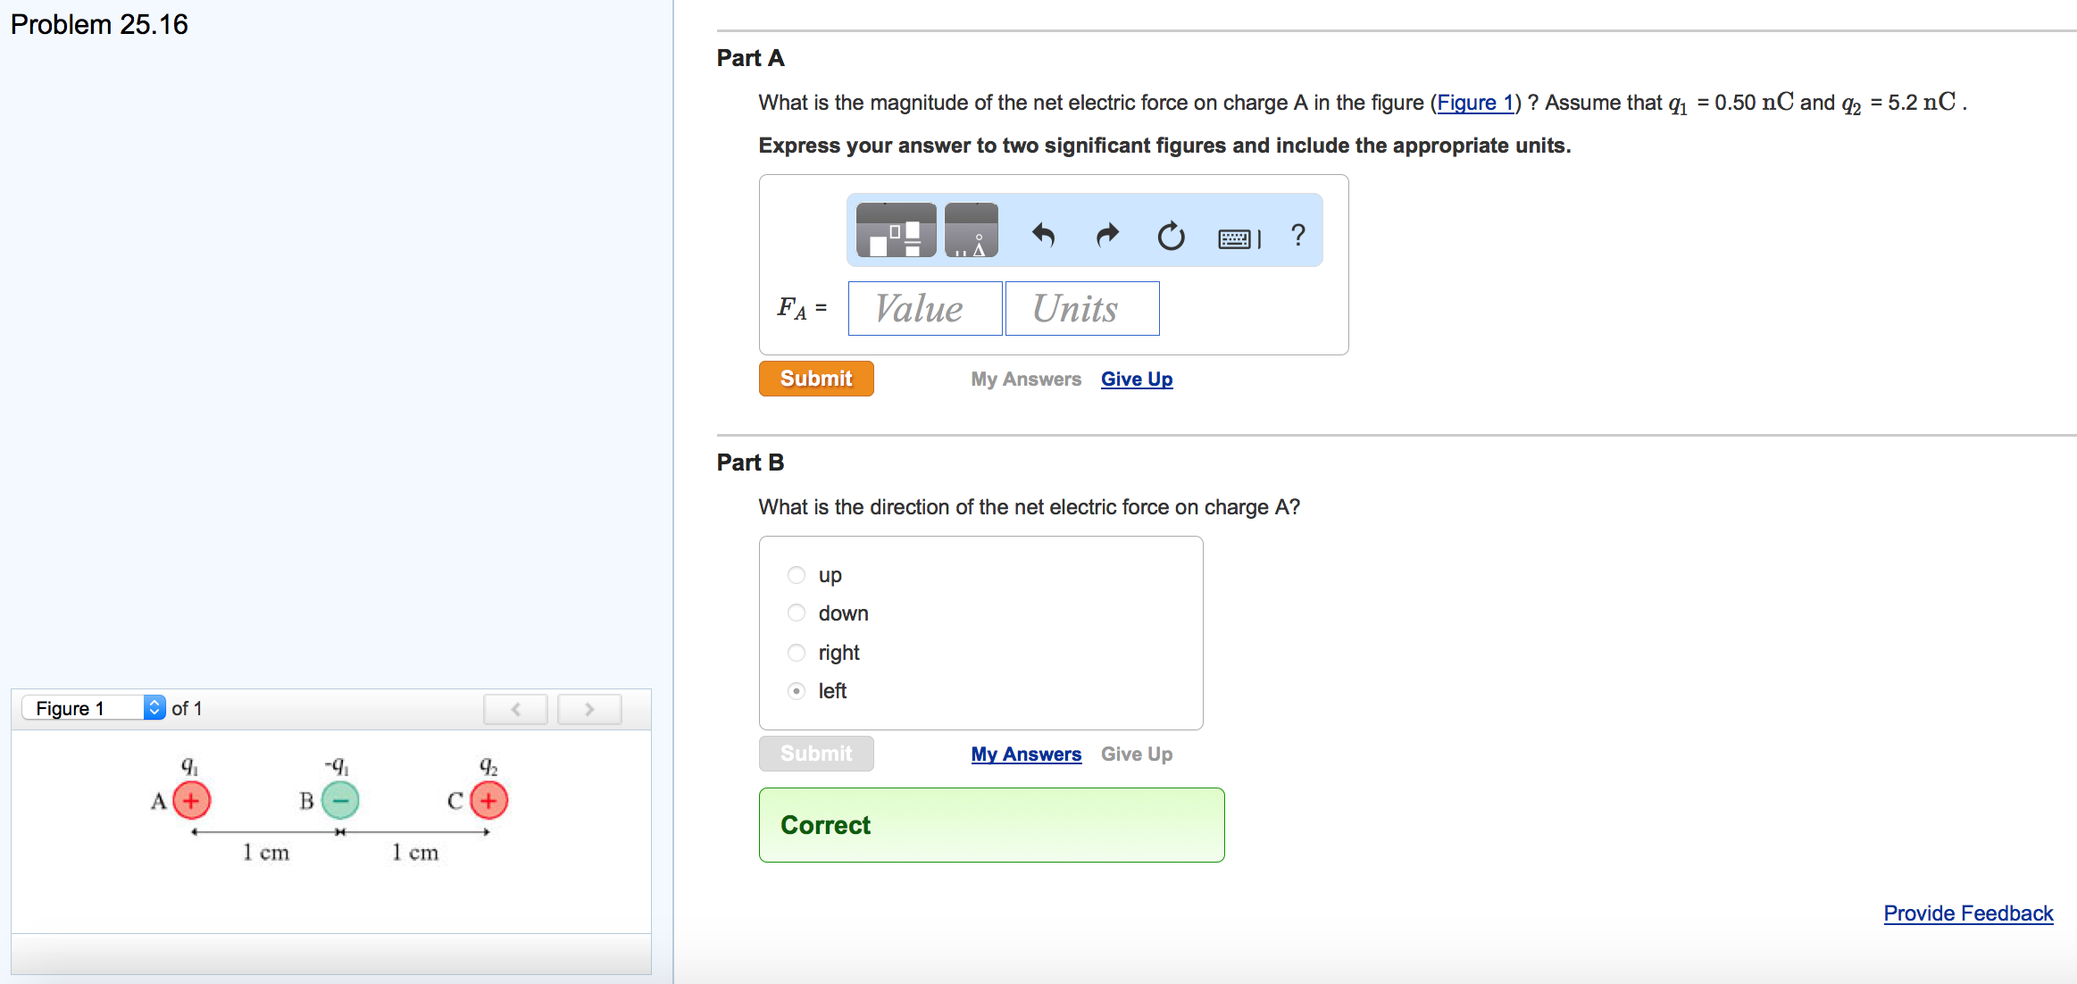The width and height of the screenshot is (2077, 984).
Task: Open the units symbols palette icon
Action: click(x=971, y=231)
